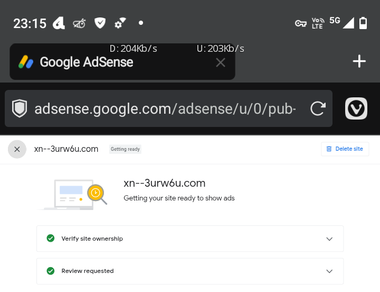
Task: Open the Vivaldi menu
Action: click(x=356, y=108)
